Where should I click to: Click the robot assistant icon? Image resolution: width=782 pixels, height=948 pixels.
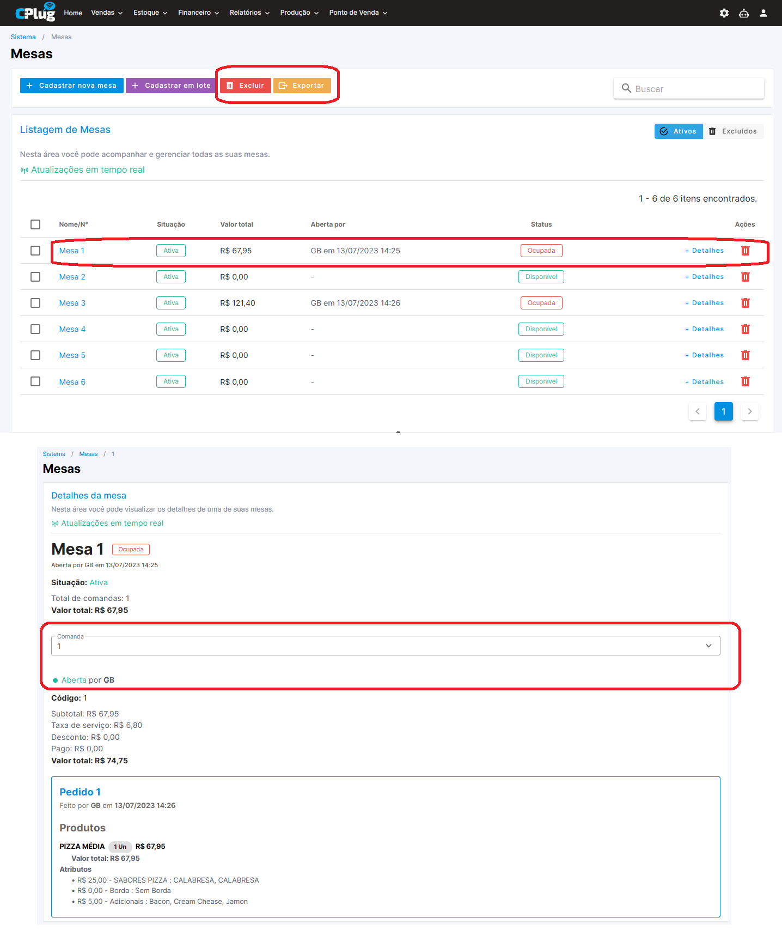[743, 13]
